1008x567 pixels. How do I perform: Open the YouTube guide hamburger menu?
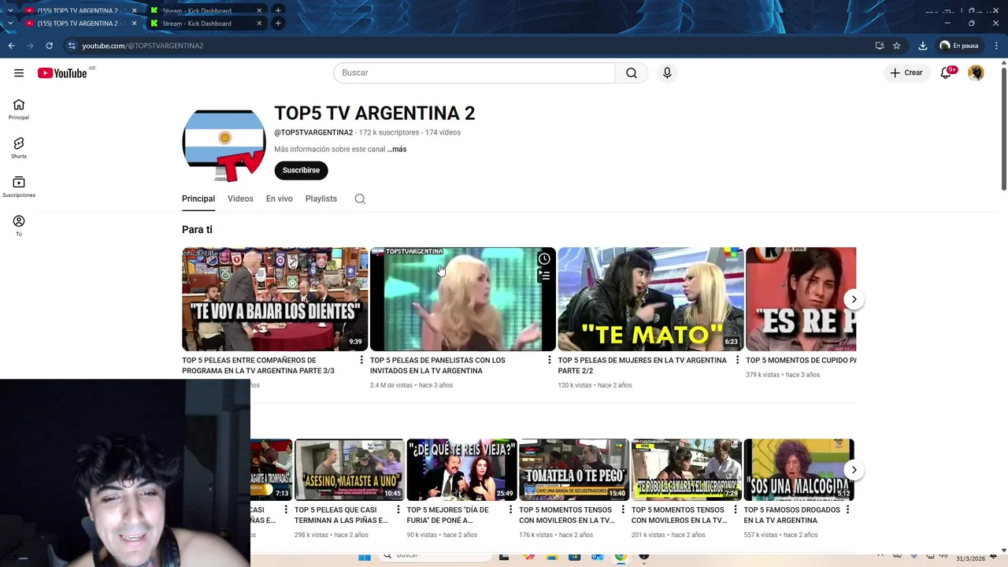[x=19, y=73]
